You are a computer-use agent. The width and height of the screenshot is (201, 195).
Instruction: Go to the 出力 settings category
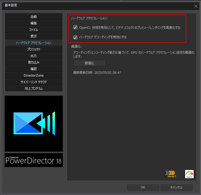[34, 56]
